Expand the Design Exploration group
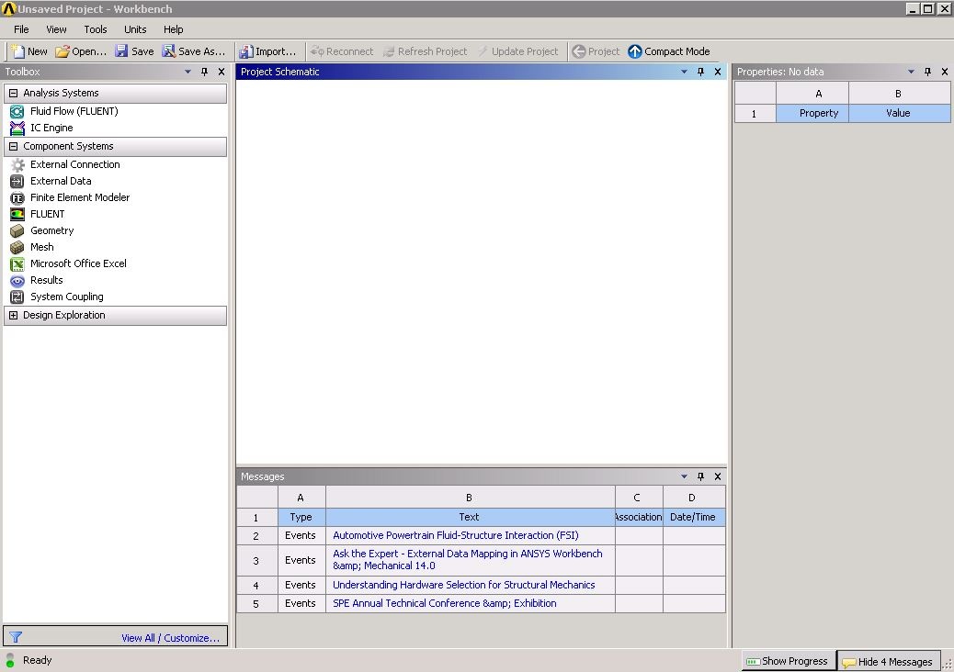This screenshot has height=672, width=954. pyautogui.click(x=14, y=315)
